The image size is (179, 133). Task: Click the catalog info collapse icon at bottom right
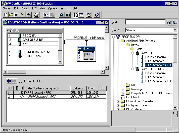[x=174, y=114]
